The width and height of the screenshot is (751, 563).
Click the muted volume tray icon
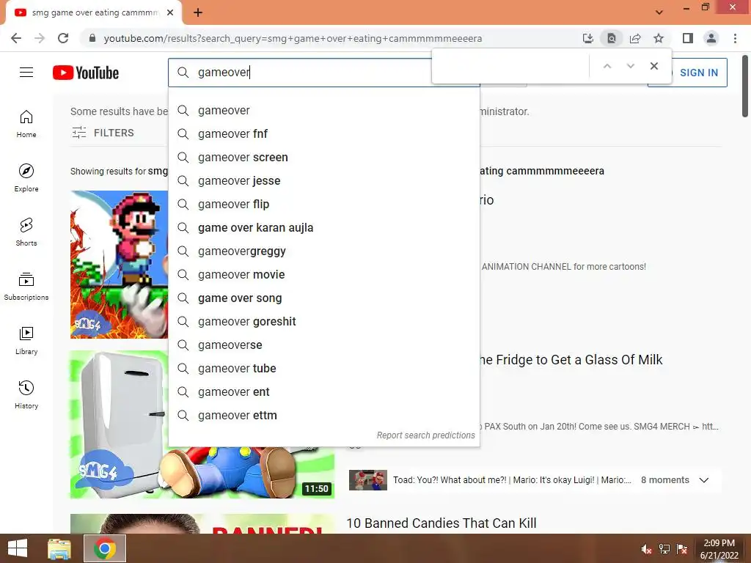pos(646,549)
